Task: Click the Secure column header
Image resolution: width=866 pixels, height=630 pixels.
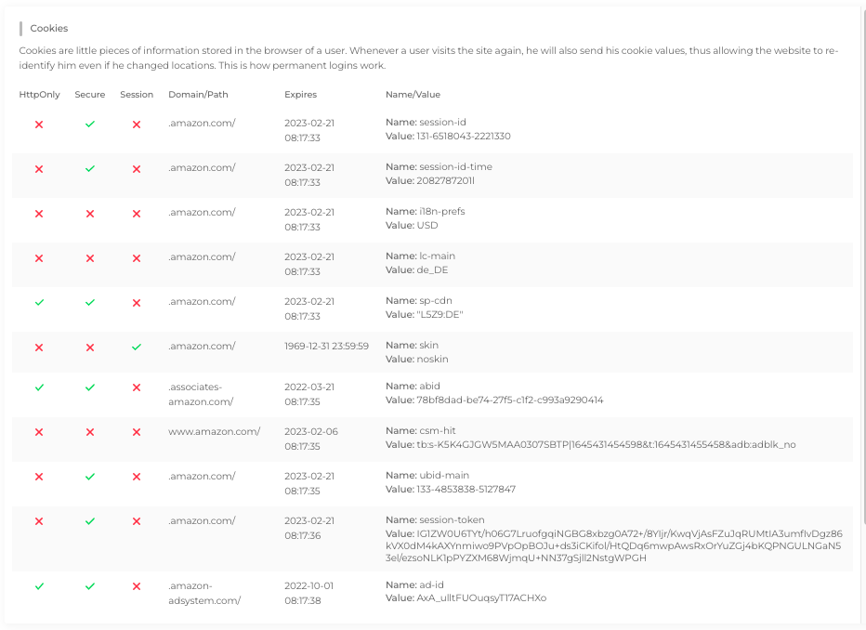Action: [90, 95]
